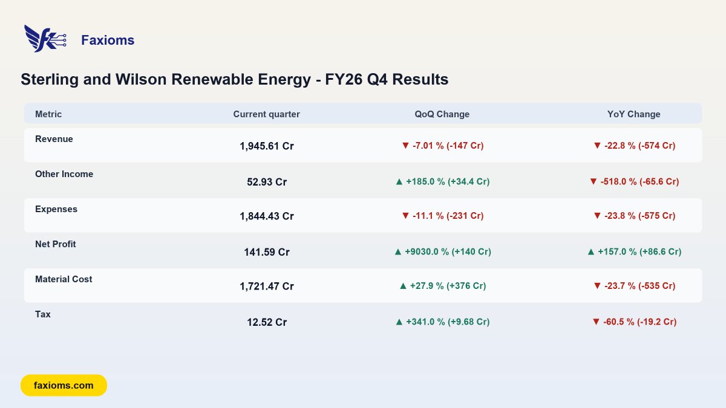Click Material Cost QoQ change +27.9 %
Screen dimensions: 726x408
(x=442, y=286)
